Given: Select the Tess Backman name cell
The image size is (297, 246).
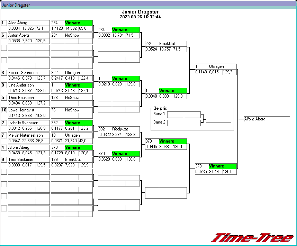Looking at the screenshot, I should (29, 160).
